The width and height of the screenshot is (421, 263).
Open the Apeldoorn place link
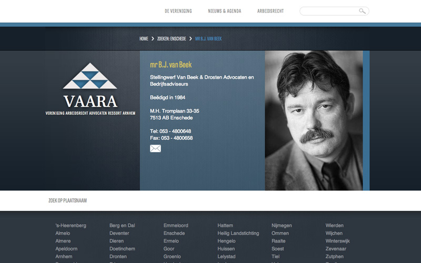tap(66, 249)
